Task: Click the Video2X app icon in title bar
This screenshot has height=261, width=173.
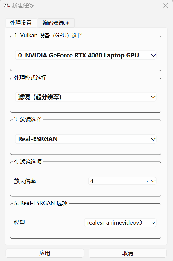Action: (x=7, y=5)
